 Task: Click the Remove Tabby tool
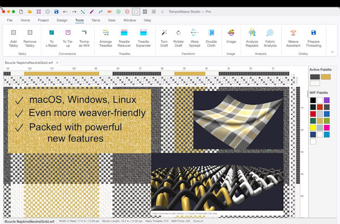point(30,38)
